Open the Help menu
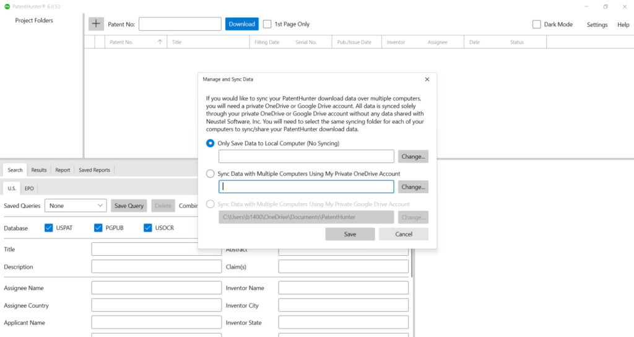The image size is (634, 337). [623, 24]
